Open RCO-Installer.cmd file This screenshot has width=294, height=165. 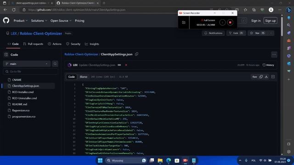tap(23, 92)
